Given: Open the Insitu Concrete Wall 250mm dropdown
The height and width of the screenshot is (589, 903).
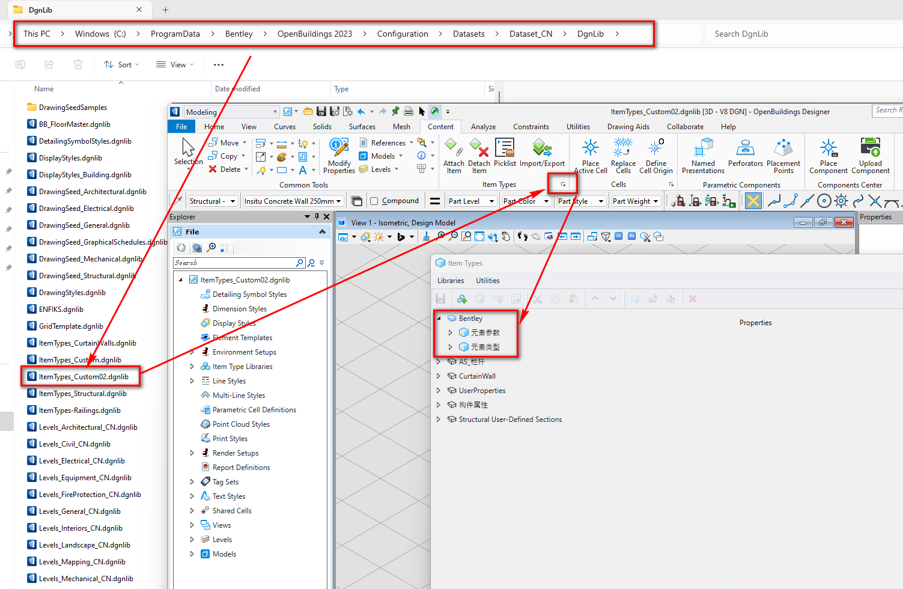Looking at the screenshot, I should pos(339,201).
